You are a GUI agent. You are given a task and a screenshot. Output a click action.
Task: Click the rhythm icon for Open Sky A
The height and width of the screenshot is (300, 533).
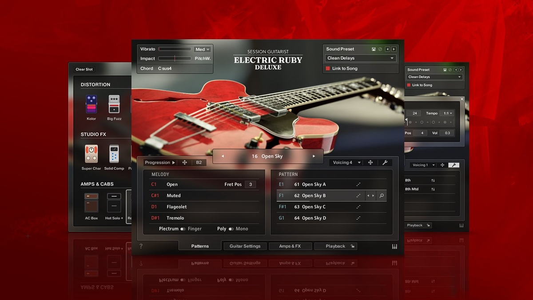358,184
